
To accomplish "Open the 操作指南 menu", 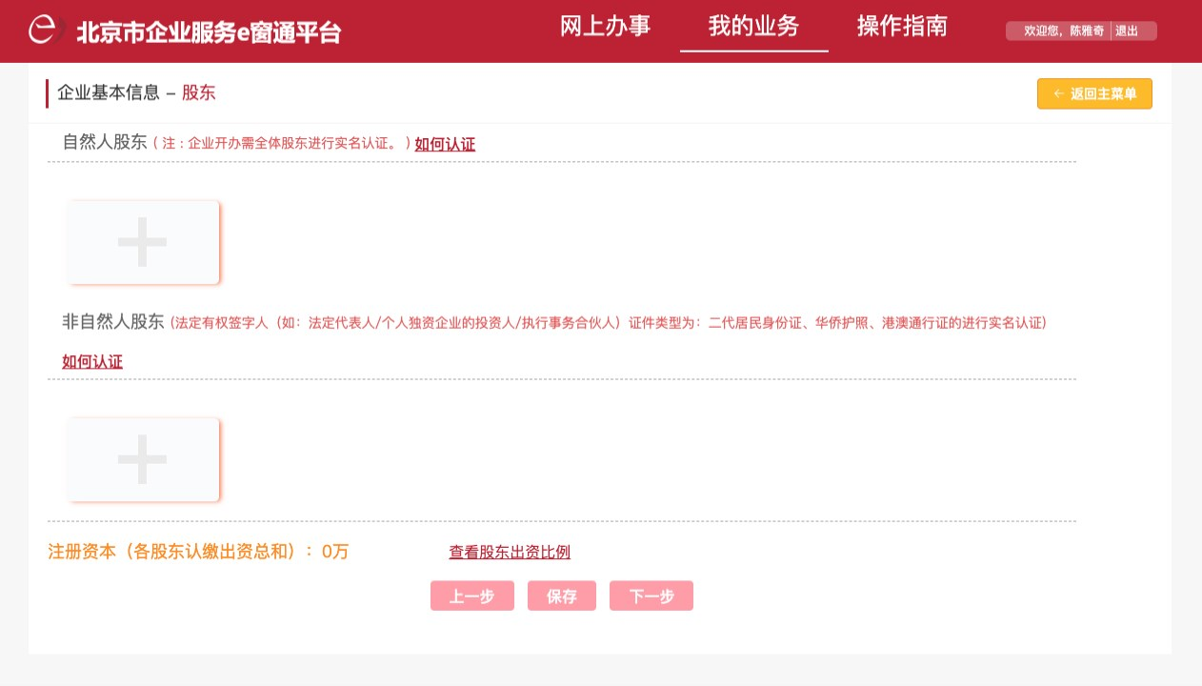I will 902,27.
